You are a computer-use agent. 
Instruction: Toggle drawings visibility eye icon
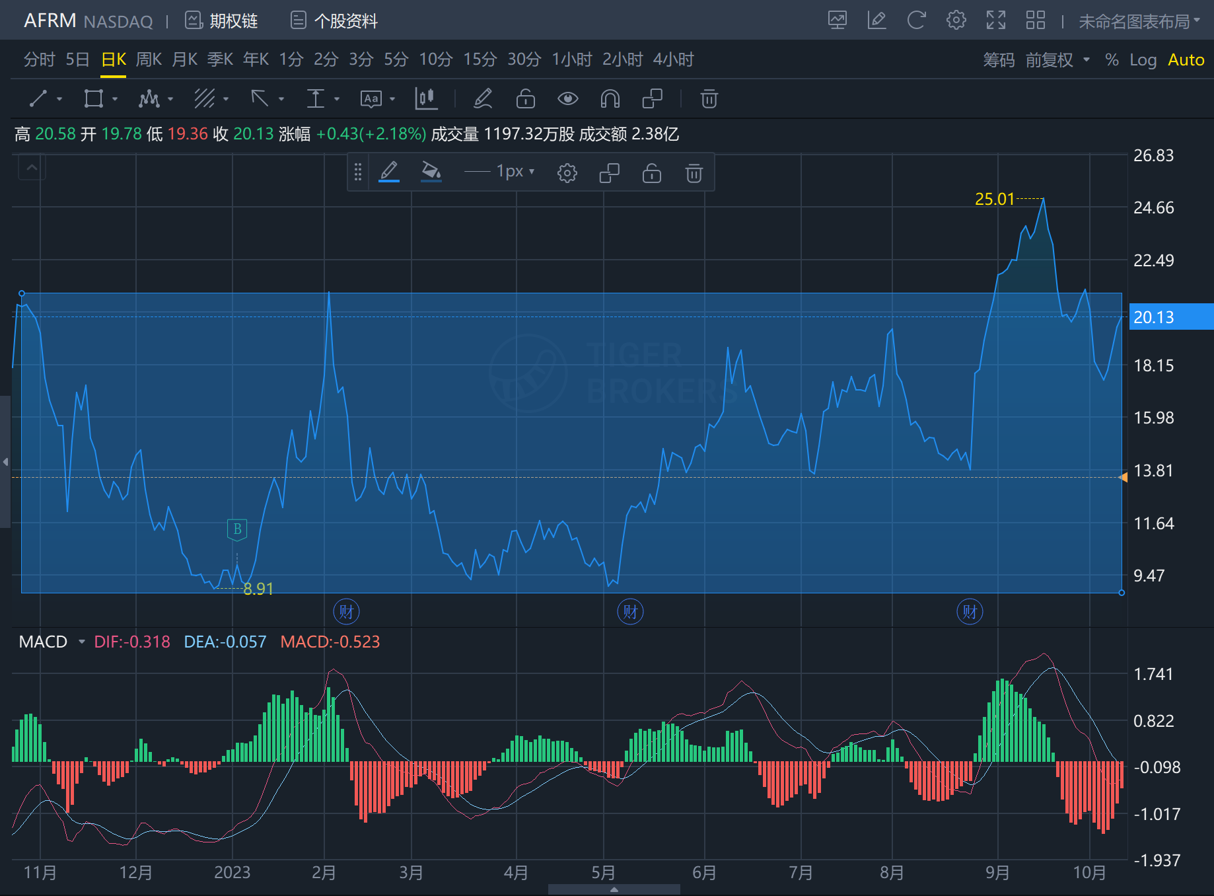click(567, 99)
